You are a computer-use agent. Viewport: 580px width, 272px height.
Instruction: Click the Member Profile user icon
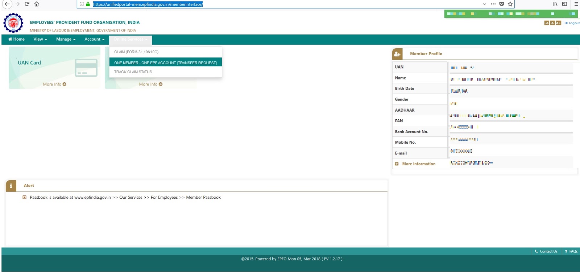pos(397,54)
